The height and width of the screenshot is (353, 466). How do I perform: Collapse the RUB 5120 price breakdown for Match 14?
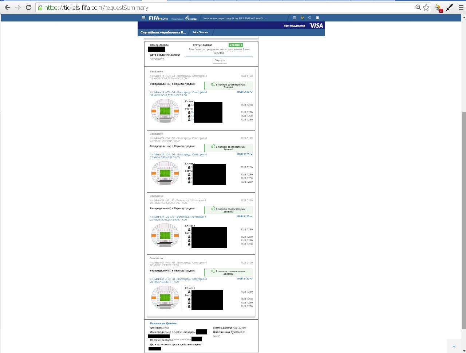pyautogui.click(x=245, y=92)
